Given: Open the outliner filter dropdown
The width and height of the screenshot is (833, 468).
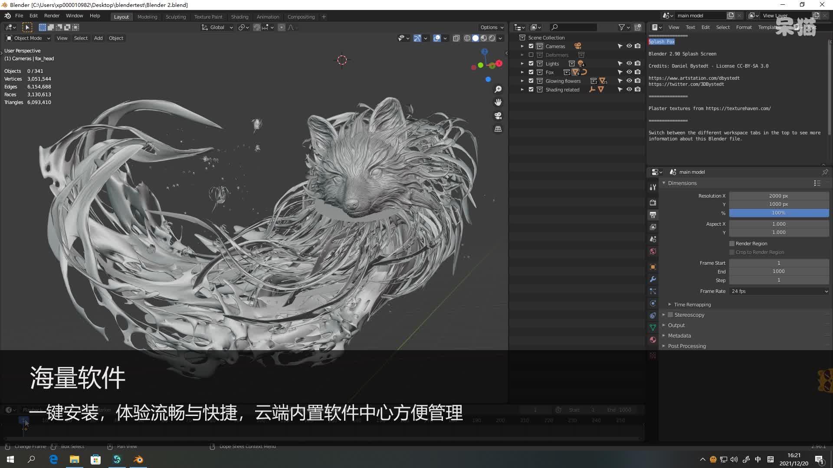Looking at the screenshot, I should click(x=624, y=27).
